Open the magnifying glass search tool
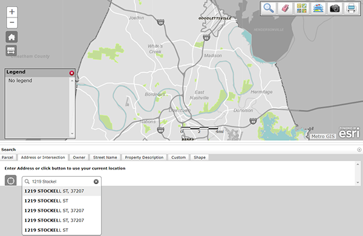The image size is (363, 236). pyautogui.click(x=269, y=8)
